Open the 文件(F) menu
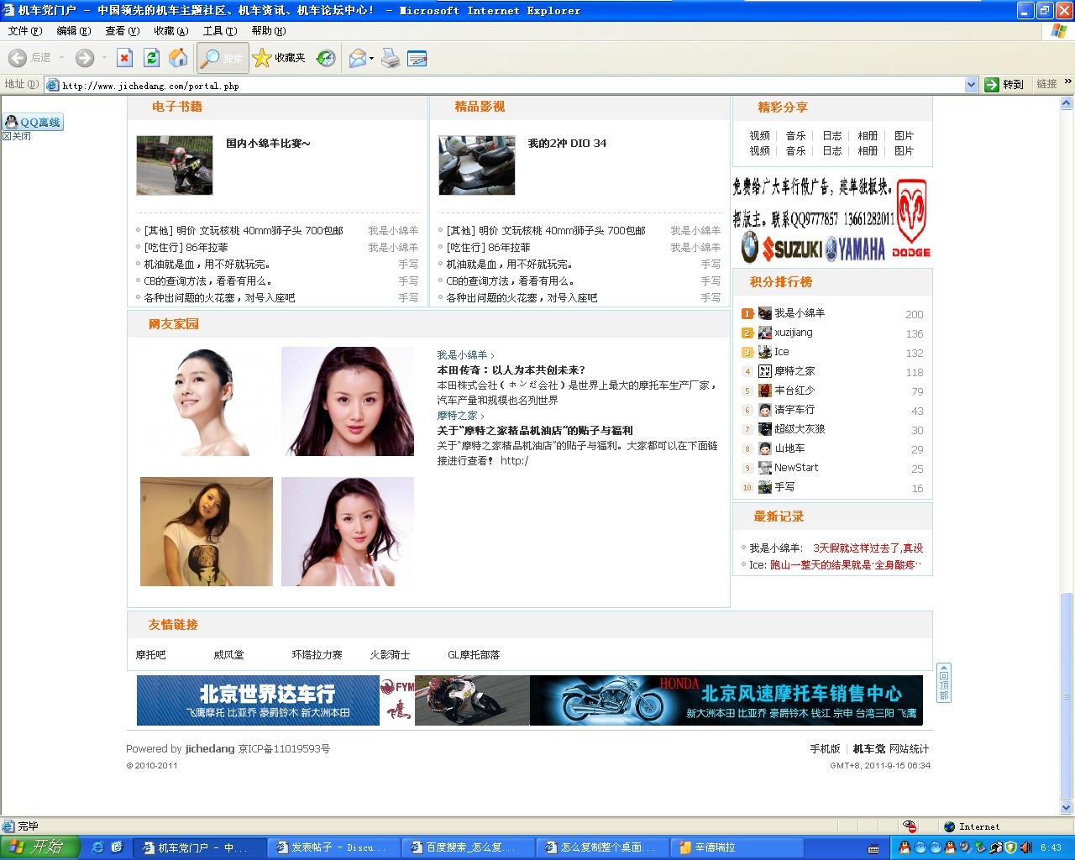 click(x=25, y=31)
